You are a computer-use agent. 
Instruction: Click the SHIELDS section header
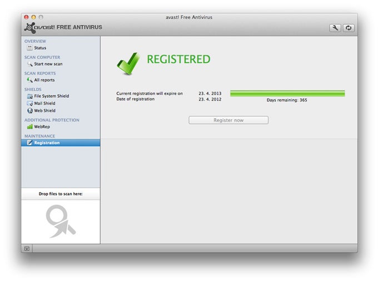click(x=33, y=89)
